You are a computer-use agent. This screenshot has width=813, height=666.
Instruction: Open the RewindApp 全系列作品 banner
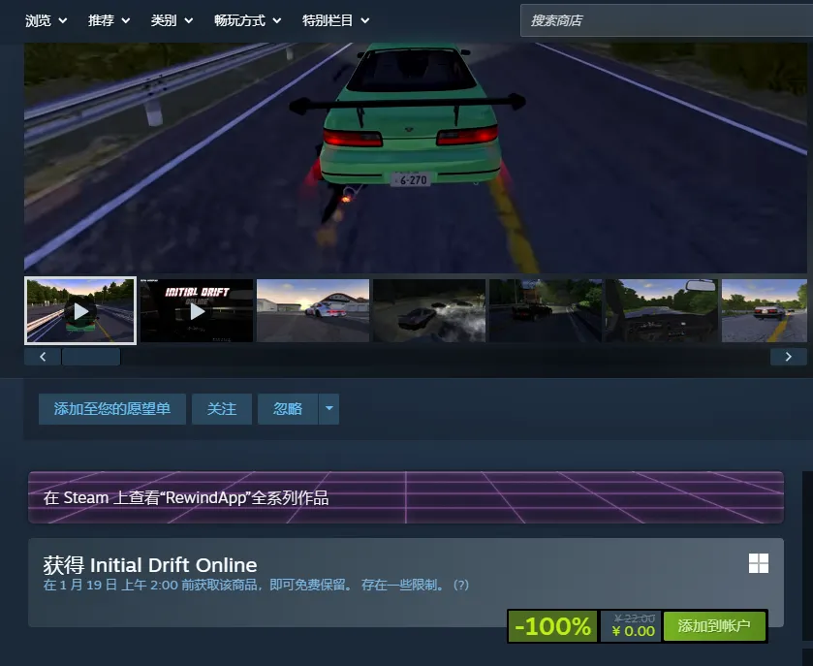point(406,497)
